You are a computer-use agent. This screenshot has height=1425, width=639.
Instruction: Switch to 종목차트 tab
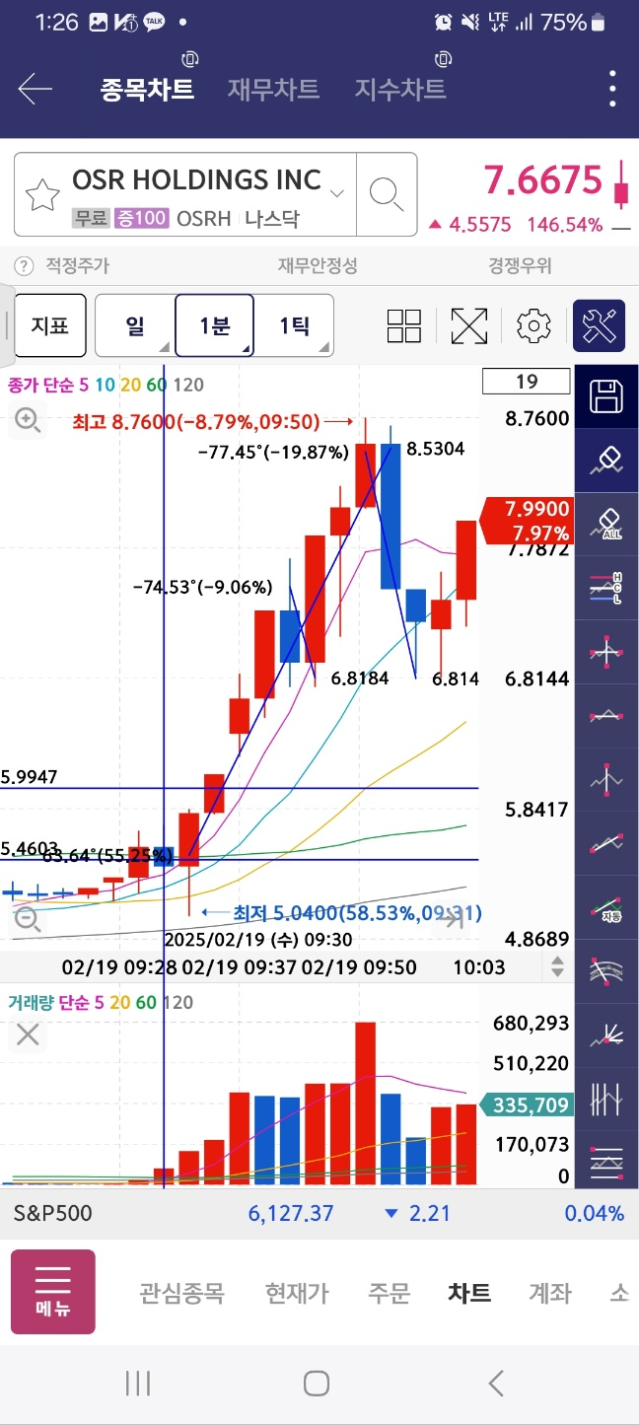[147, 90]
